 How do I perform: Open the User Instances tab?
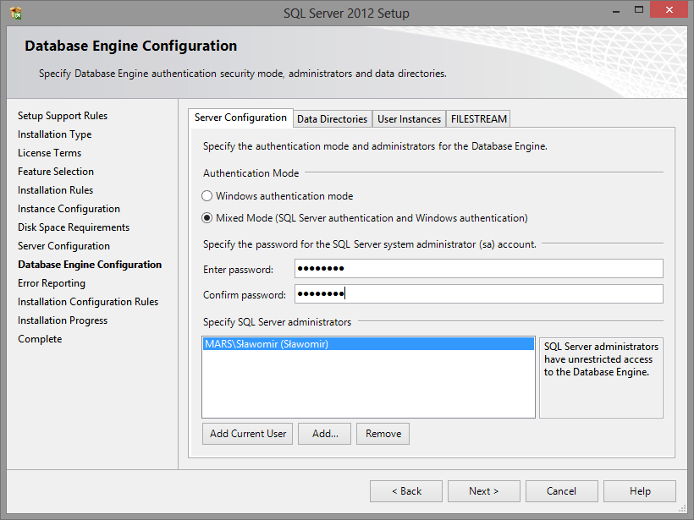click(409, 119)
